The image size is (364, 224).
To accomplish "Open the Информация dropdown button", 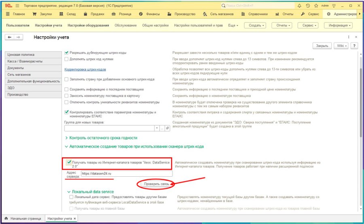I will click(x=338, y=25).
